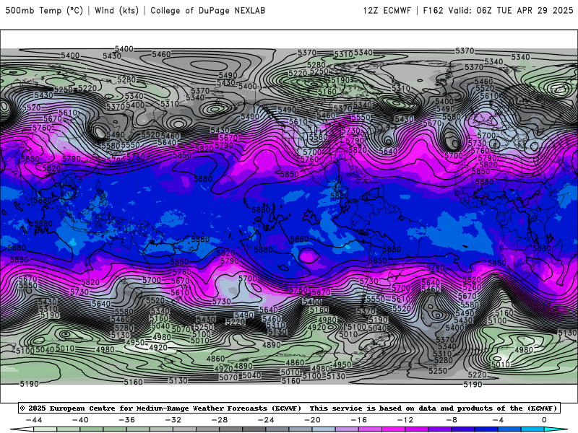
Task: Click "College of DuPage NEXLAB" header text
Action: 207,10
